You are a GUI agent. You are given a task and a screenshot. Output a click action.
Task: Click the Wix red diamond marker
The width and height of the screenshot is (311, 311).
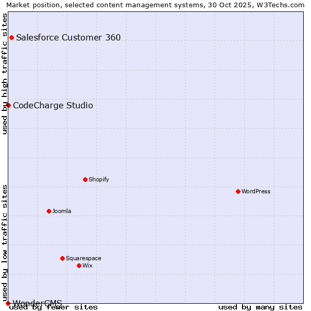click(x=79, y=265)
